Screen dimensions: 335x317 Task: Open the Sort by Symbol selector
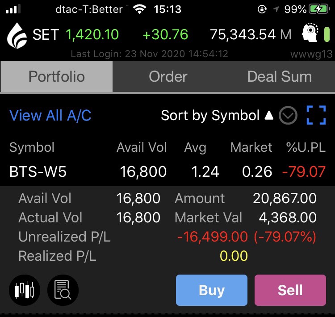(210, 115)
